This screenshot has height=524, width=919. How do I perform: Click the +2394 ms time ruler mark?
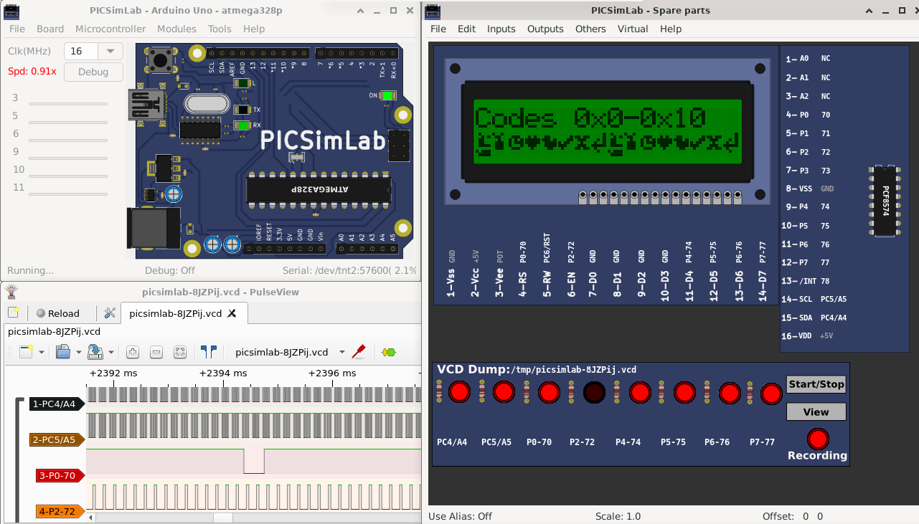coord(222,373)
